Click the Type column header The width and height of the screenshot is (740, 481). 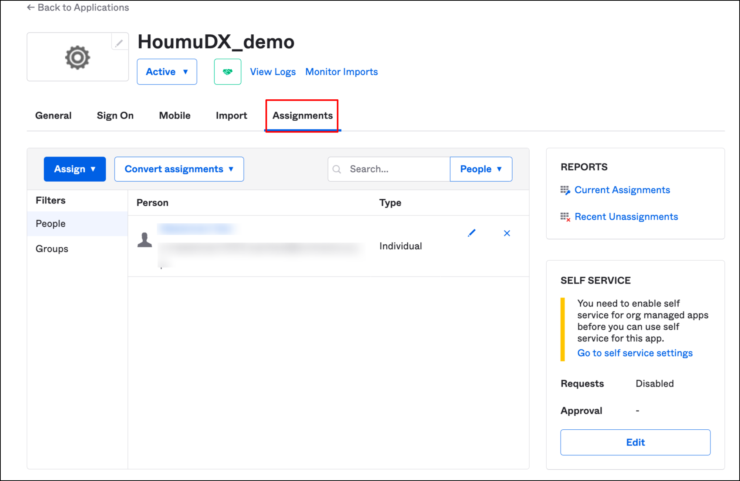pyautogui.click(x=390, y=203)
